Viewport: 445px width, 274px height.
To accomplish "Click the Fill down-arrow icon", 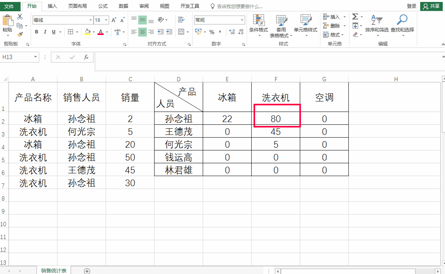I will [x=355, y=26].
